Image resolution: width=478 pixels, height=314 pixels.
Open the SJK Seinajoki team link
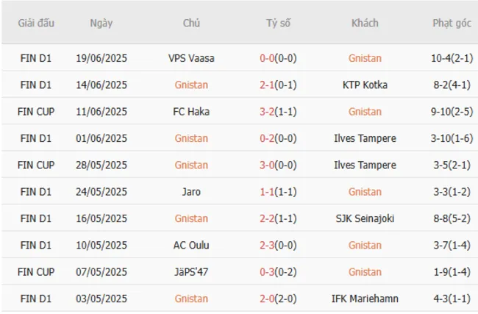point(365,218)
